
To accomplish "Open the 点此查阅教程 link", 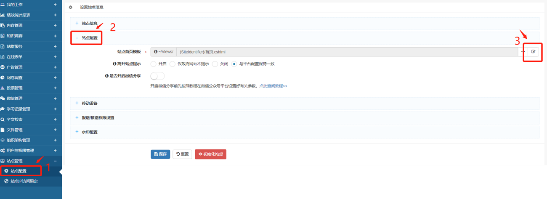I will pos(273,86).
